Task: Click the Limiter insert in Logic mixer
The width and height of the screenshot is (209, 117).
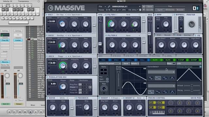Action: click(x=18, y=40)
